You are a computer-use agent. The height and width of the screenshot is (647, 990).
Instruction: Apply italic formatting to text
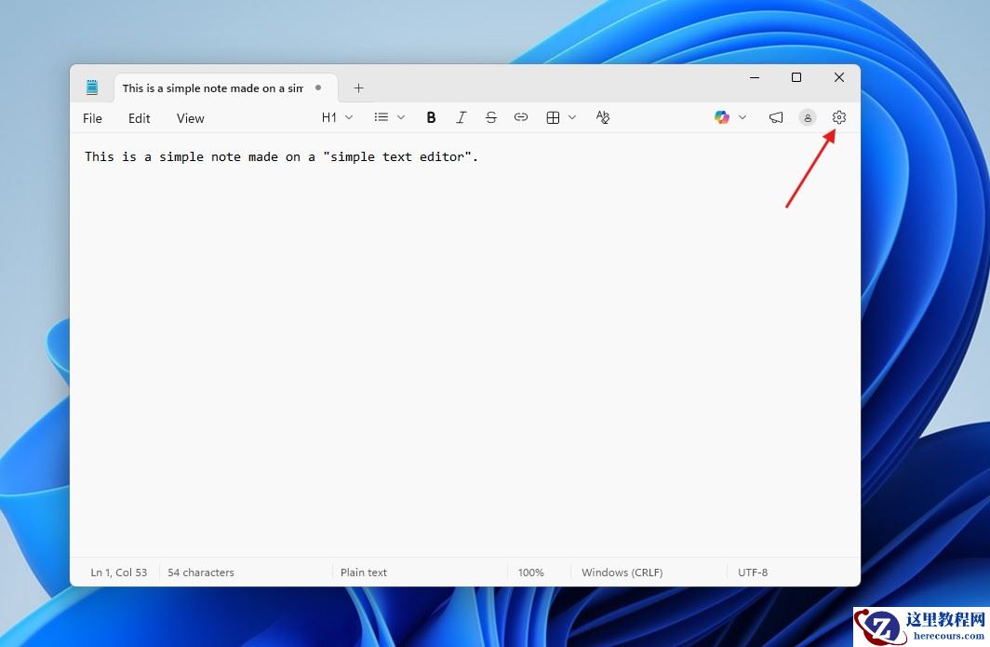(462, 117)
